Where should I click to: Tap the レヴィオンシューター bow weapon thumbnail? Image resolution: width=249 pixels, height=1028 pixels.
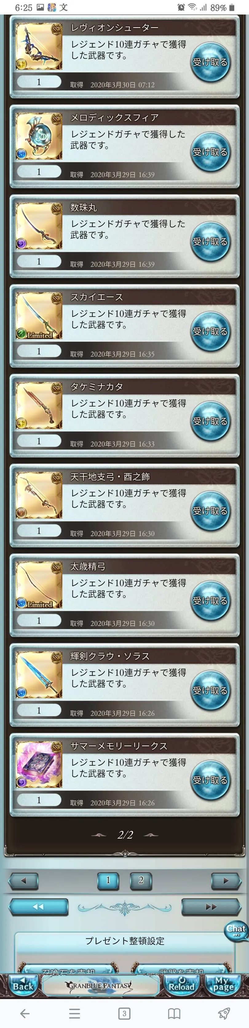pyautogui.click(x=39, y=46)
